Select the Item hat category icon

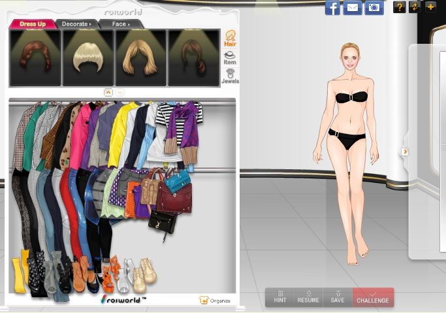click(x=230, y=58)
